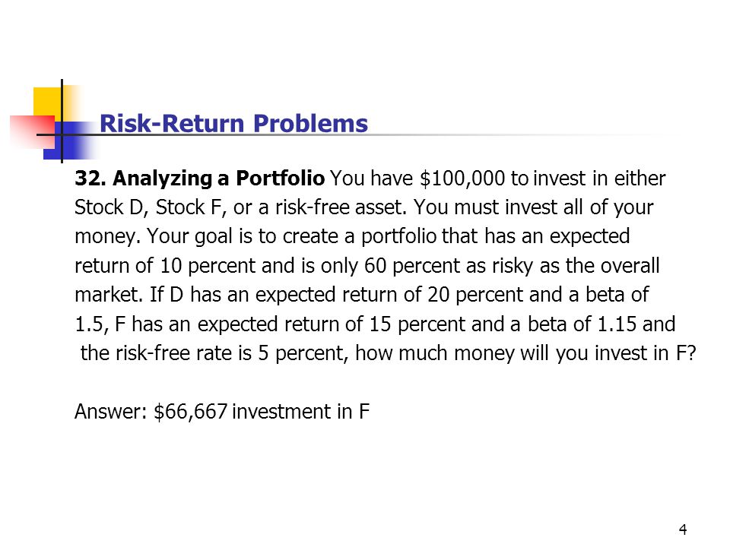730x547 pixels.
Task: Click the beta value '1.15' in the text
Action: pyautogui.click(x=617, y=324)
